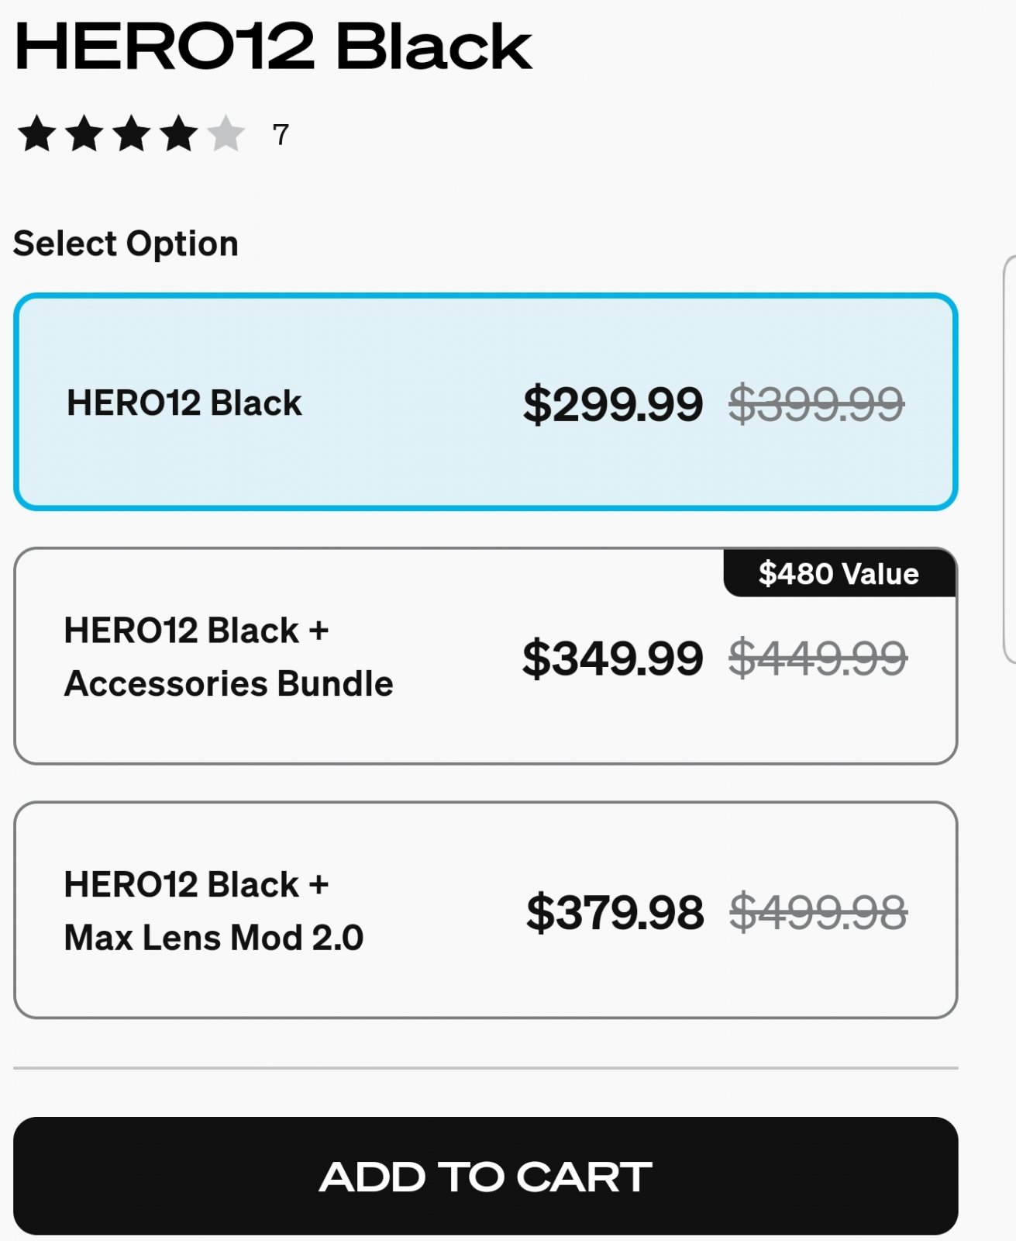The height and width of the screenshot is (1241, 1016).
Task: Click the $379.98 Max Lens price
Action: point(615,912)
